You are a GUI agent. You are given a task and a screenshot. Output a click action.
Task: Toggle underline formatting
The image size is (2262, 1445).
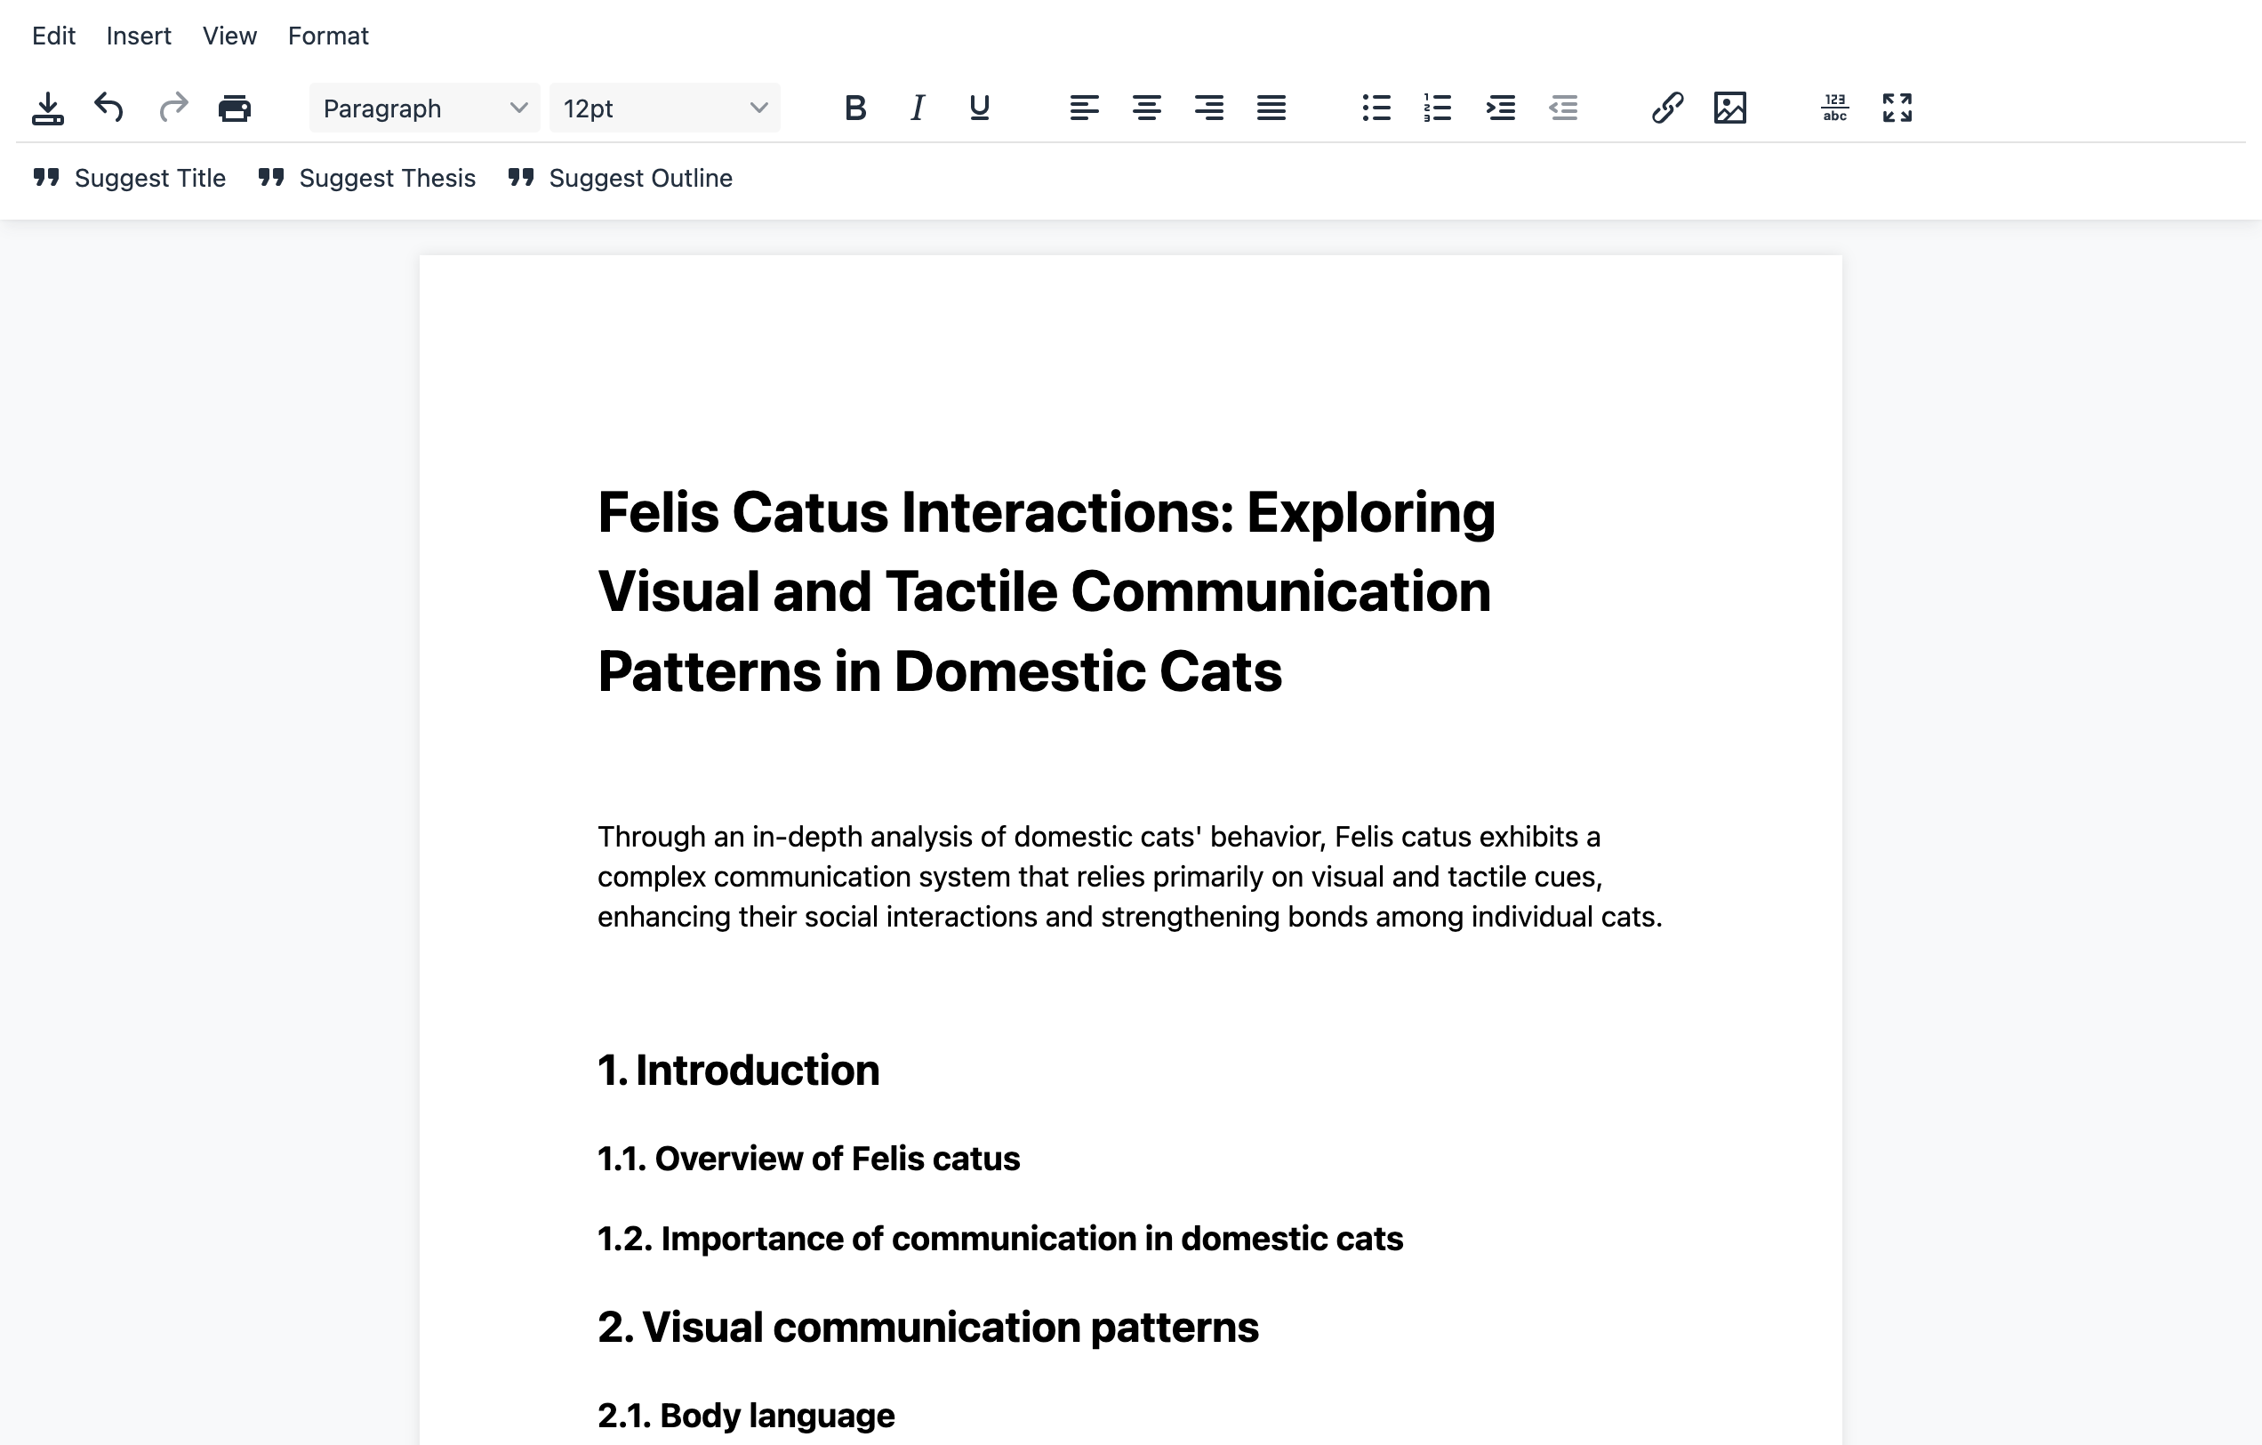click(979, 108)
